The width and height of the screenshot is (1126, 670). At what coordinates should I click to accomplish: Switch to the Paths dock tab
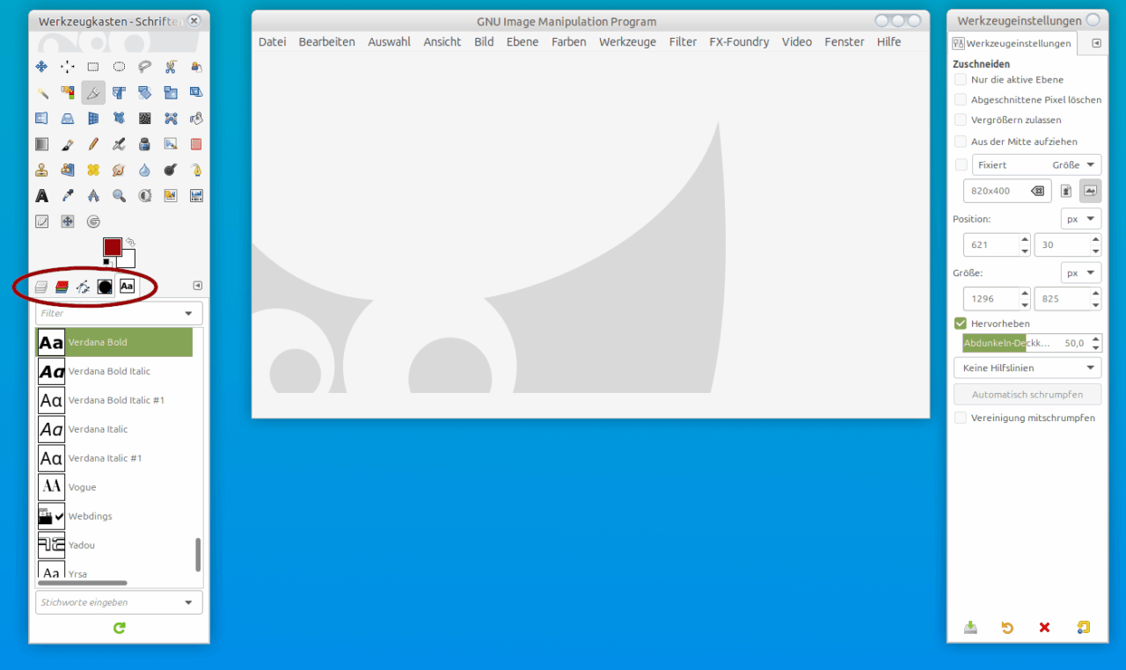point(83,287)
